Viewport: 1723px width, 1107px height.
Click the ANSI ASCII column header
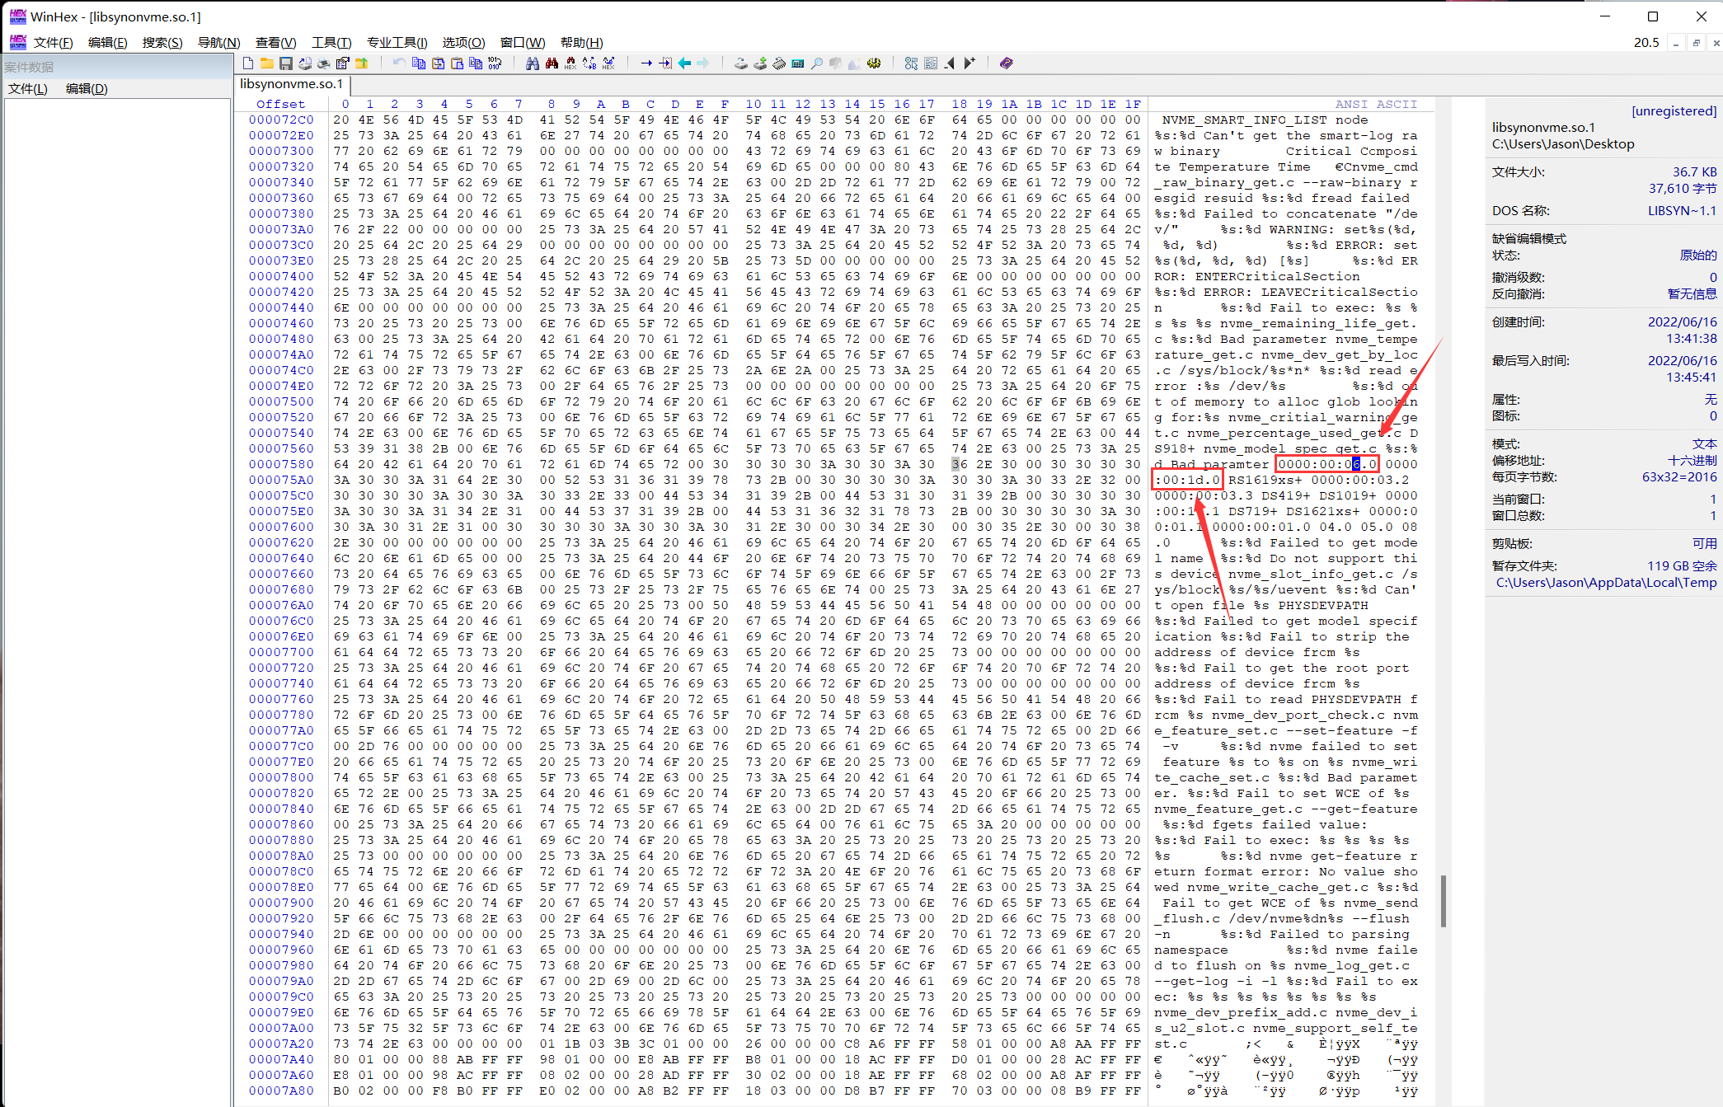point(1375,104)
